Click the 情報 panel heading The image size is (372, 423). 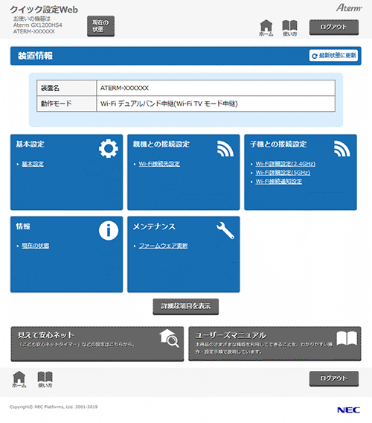pos(23,226)
